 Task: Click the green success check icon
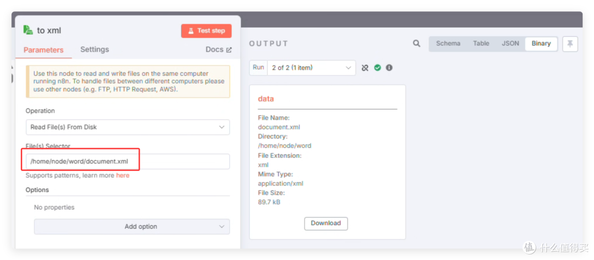point(377,68)
